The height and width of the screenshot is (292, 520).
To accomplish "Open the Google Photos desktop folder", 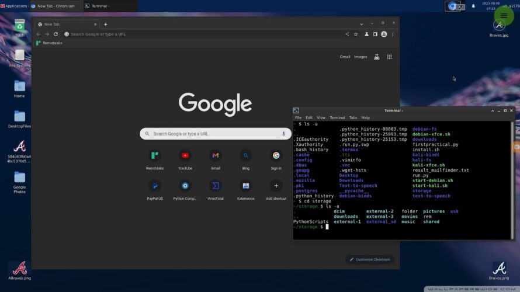I will click(x=19, y=178).
